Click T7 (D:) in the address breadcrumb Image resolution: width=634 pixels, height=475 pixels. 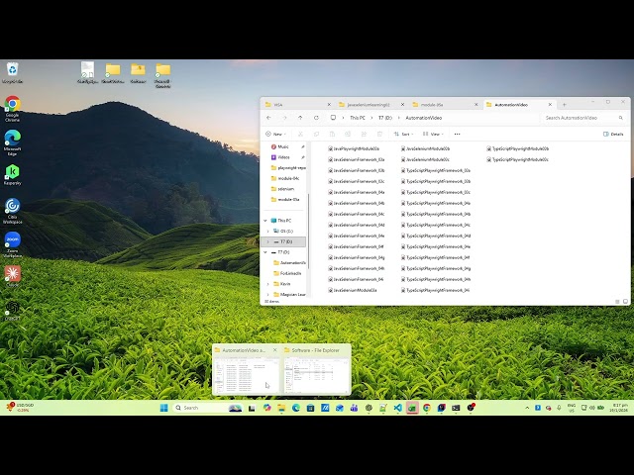(385, 118)
